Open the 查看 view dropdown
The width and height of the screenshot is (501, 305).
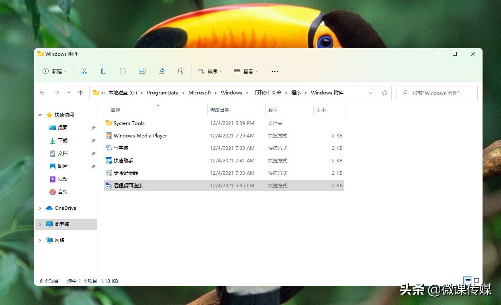[x=246, y=71]
